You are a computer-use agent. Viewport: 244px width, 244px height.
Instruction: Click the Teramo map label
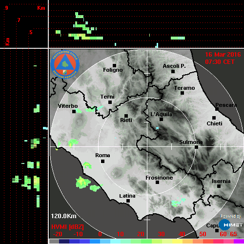(184, 88)
